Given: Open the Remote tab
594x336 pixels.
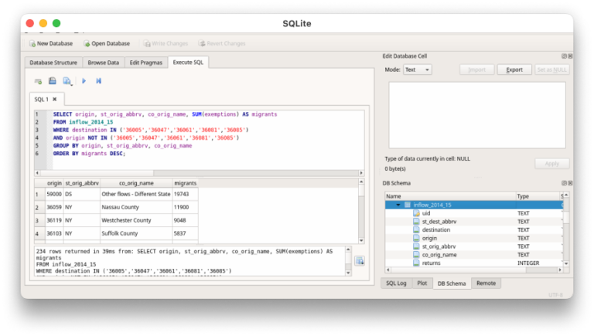Looking at the screenshot, I should point(486,283).
